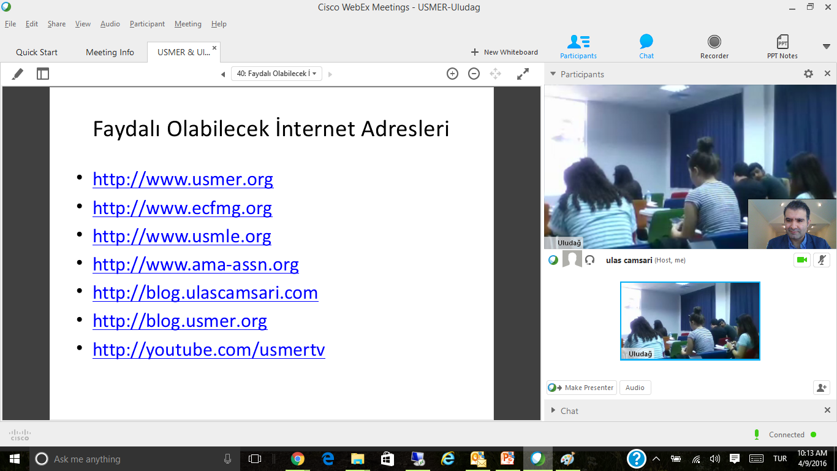Image resolution: width=837 pixels, height=471 pixels.
Task: Open Action Center notifications icon
Action: [x=735, y=459]
